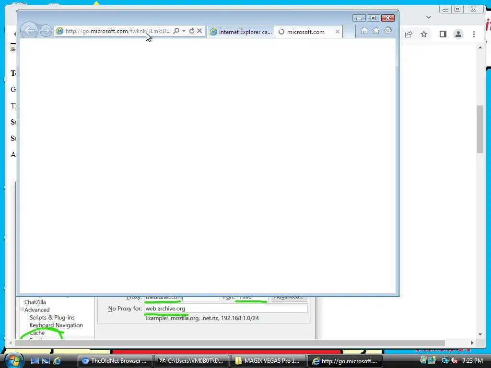491x368 pixels.
Task: Close the Internet Explorer window
Action: pyautogui.click(x=387, y=18)
